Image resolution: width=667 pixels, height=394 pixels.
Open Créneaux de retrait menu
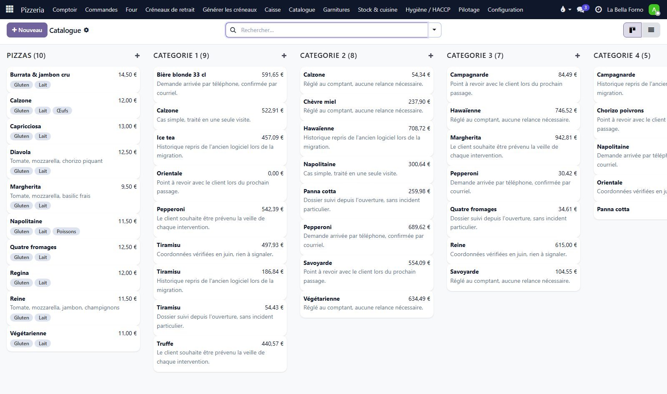tap(170, 10)
